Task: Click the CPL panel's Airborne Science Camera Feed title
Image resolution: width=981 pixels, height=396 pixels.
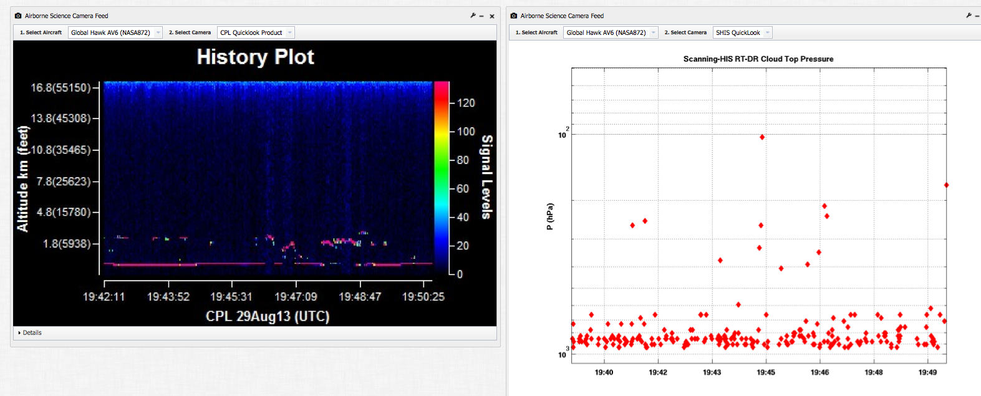Action: click(x=67, y=16)
